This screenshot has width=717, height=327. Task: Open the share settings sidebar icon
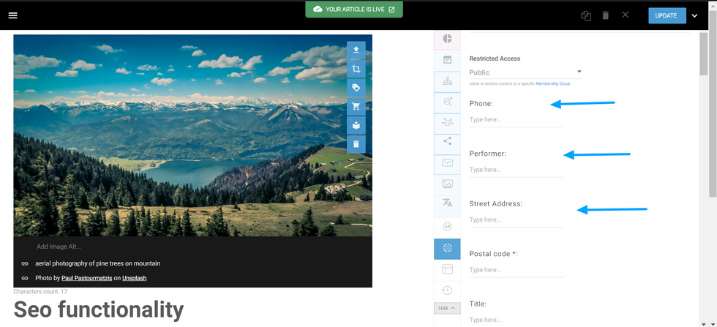(447, 141)
